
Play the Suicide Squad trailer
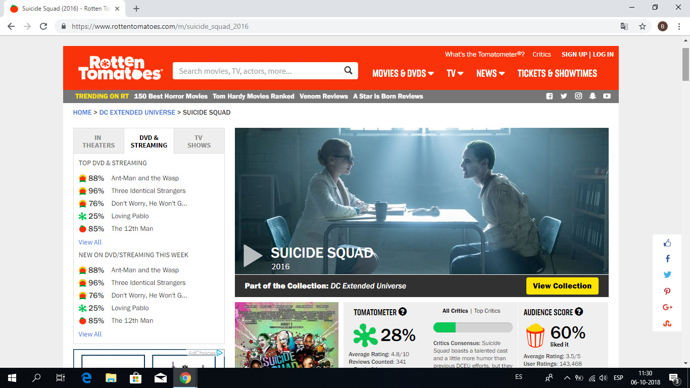click(x=253, y=256)
